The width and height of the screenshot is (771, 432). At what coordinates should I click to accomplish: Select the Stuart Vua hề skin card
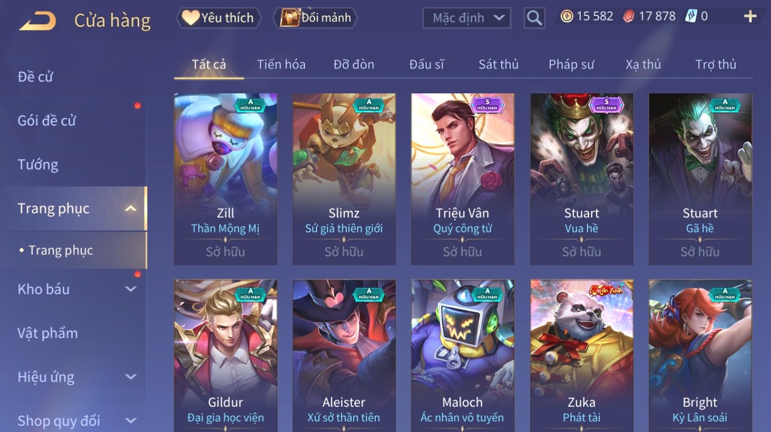[x=581, y=179]
